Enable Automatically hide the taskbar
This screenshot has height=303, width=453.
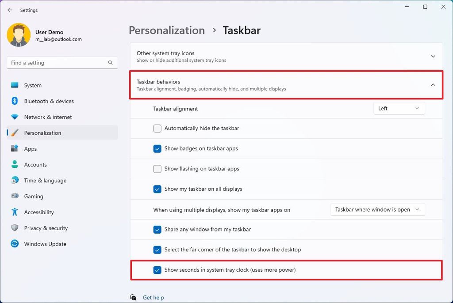157,129
